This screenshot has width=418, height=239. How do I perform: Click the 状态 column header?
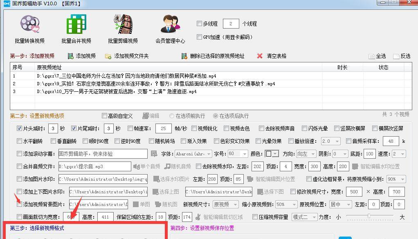click(x=384, y=67)
